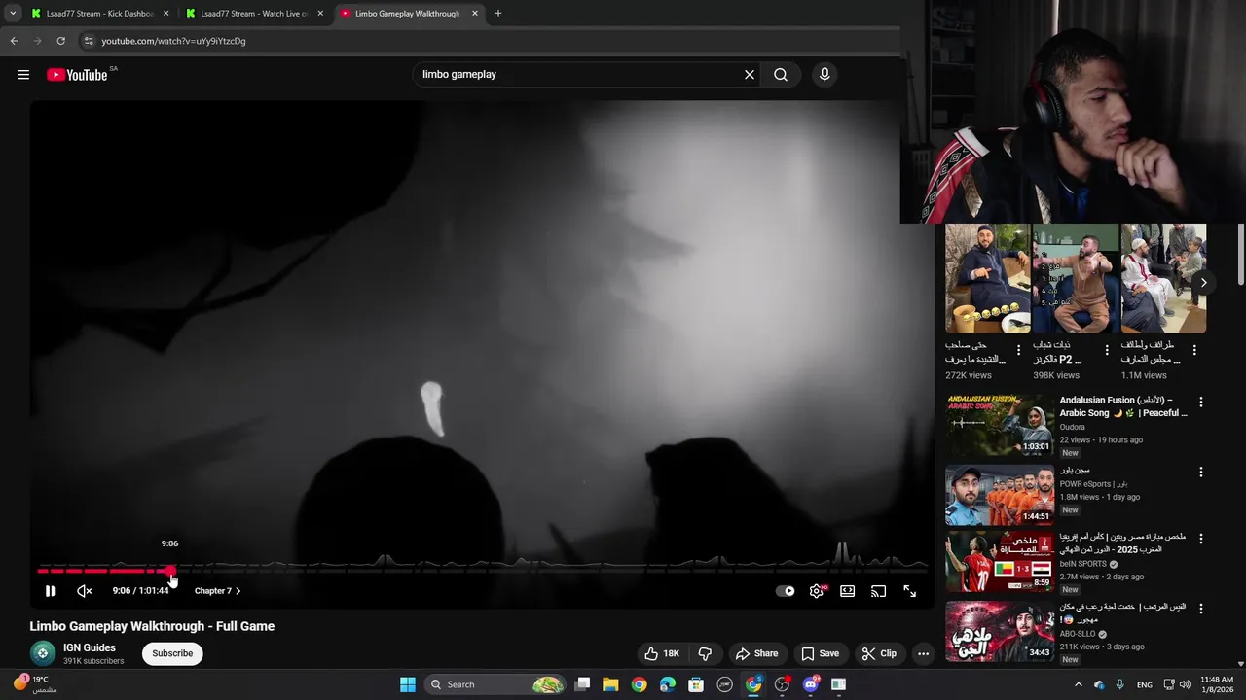The image size is (1246, 700).
Task: Like the video with 18K likes
Action: pyautogui.click(x=662, y=654)
